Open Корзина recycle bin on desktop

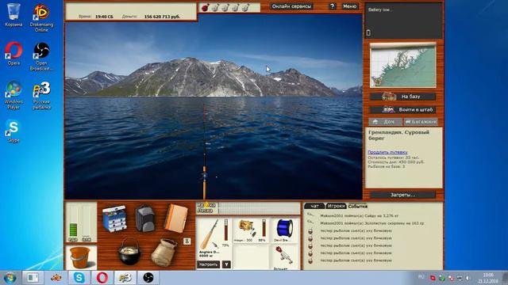pyautogui.click(x=13, y=15)
